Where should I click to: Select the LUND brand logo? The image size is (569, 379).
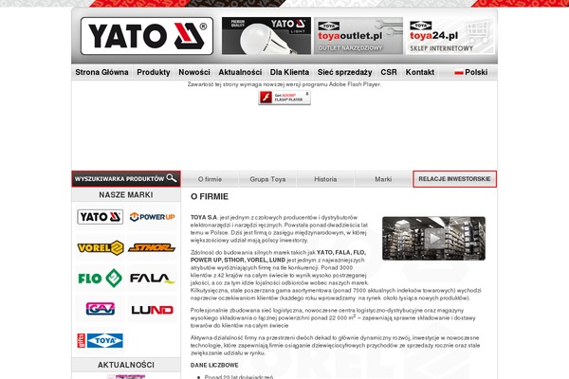click(152, 310)
